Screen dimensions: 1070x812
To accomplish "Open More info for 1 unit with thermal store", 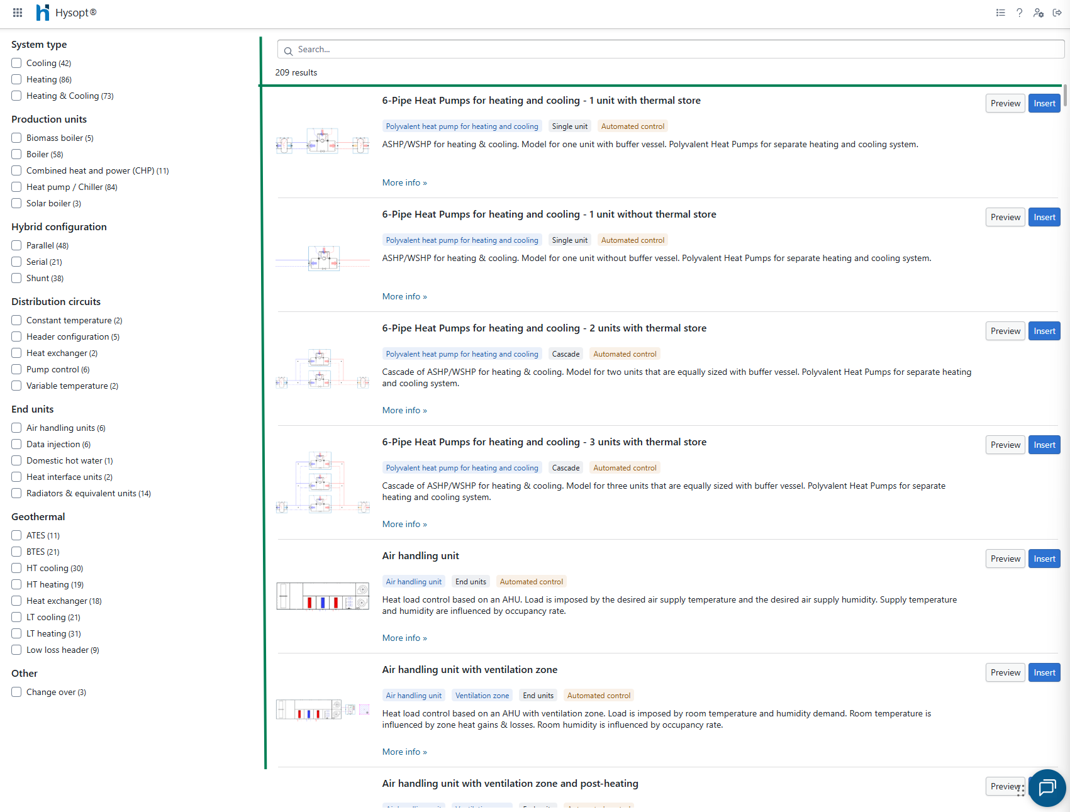I will [404, 182].
